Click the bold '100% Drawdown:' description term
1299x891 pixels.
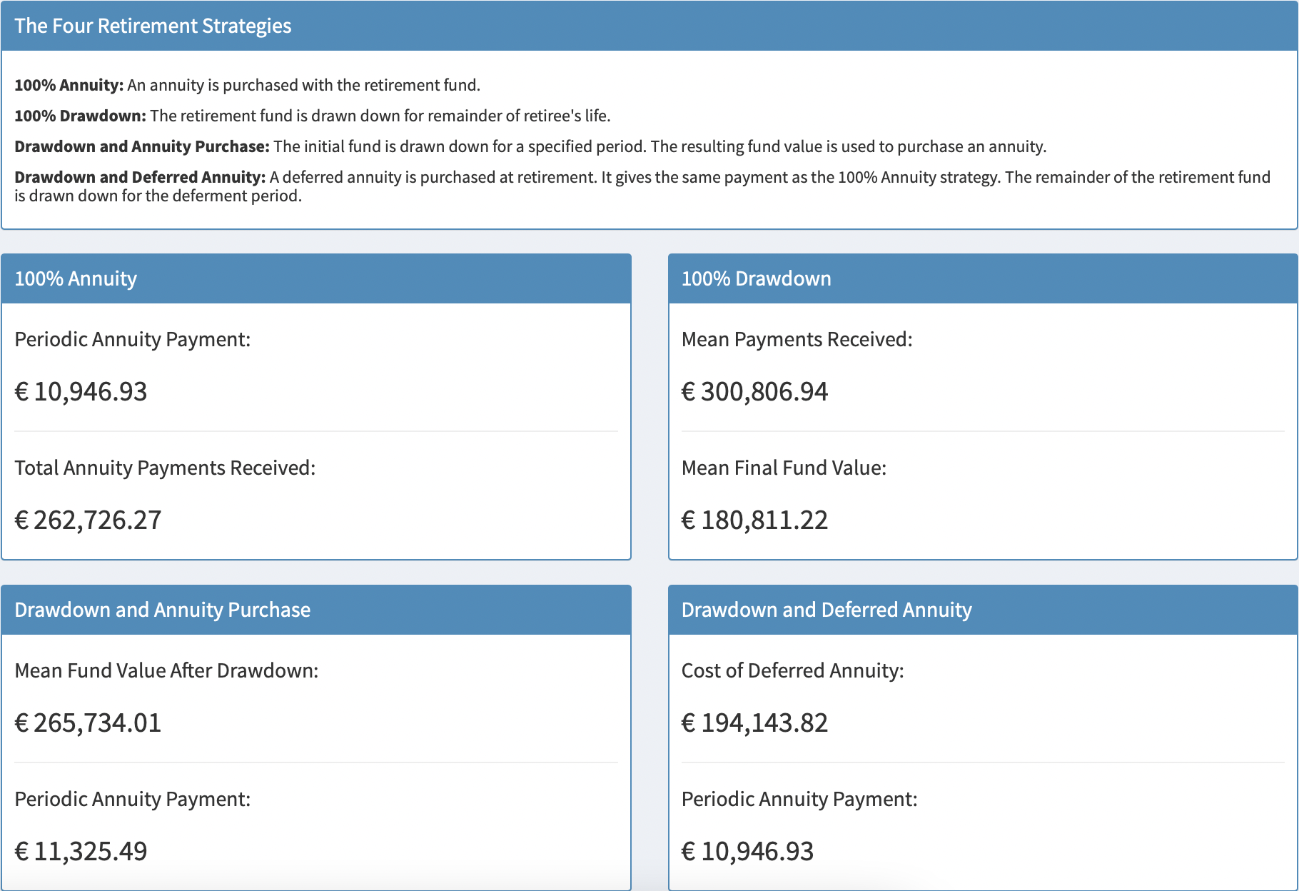[80, 116]
